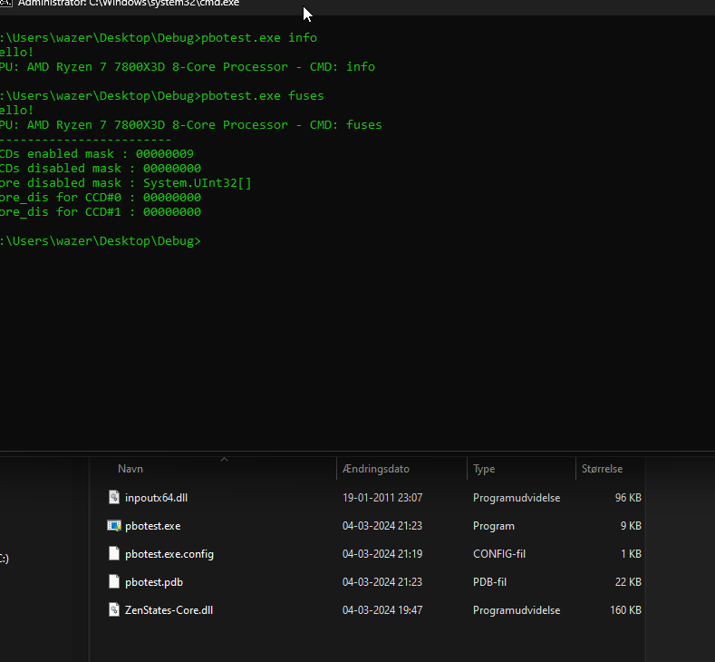
Task: Sort files by Ændringsdato column
Action: pos(376,469)
